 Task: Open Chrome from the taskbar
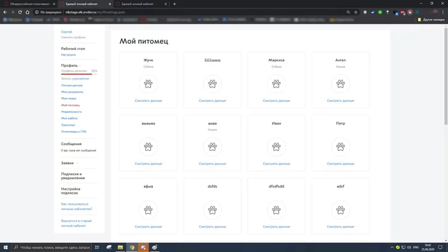pos(132,247)
